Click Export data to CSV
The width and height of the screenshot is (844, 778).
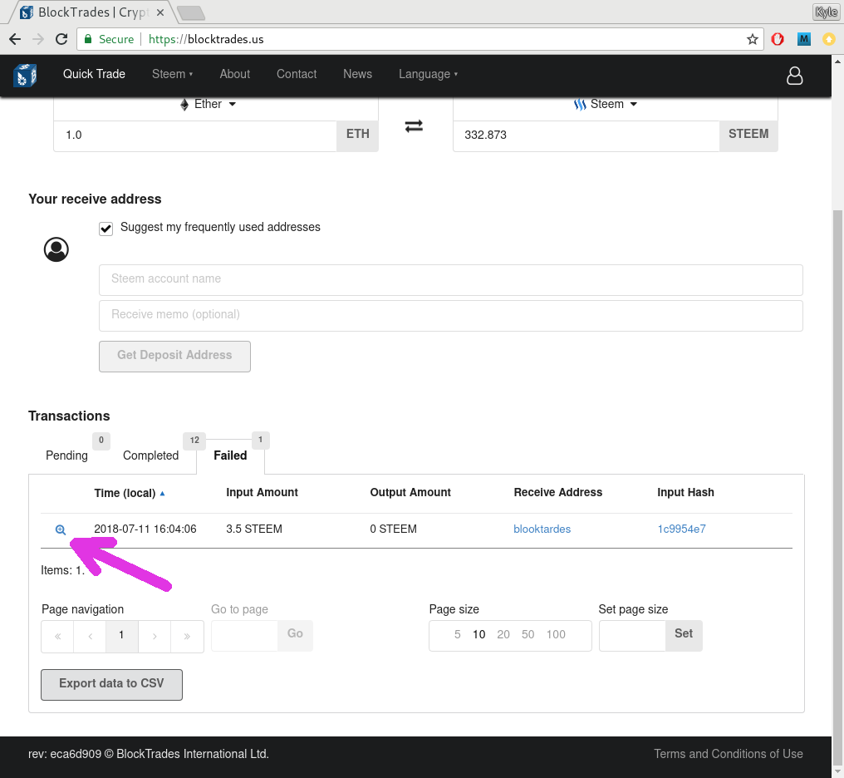click(x=111, y=685)
